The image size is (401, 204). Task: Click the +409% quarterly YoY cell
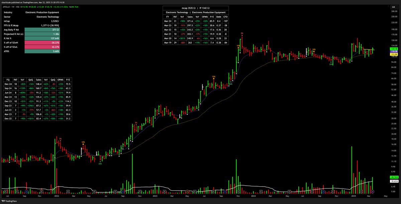point(22,93)
